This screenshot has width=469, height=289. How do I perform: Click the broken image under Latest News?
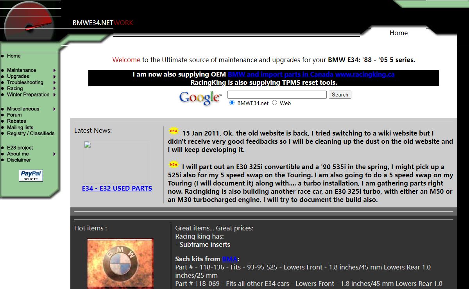117,162
